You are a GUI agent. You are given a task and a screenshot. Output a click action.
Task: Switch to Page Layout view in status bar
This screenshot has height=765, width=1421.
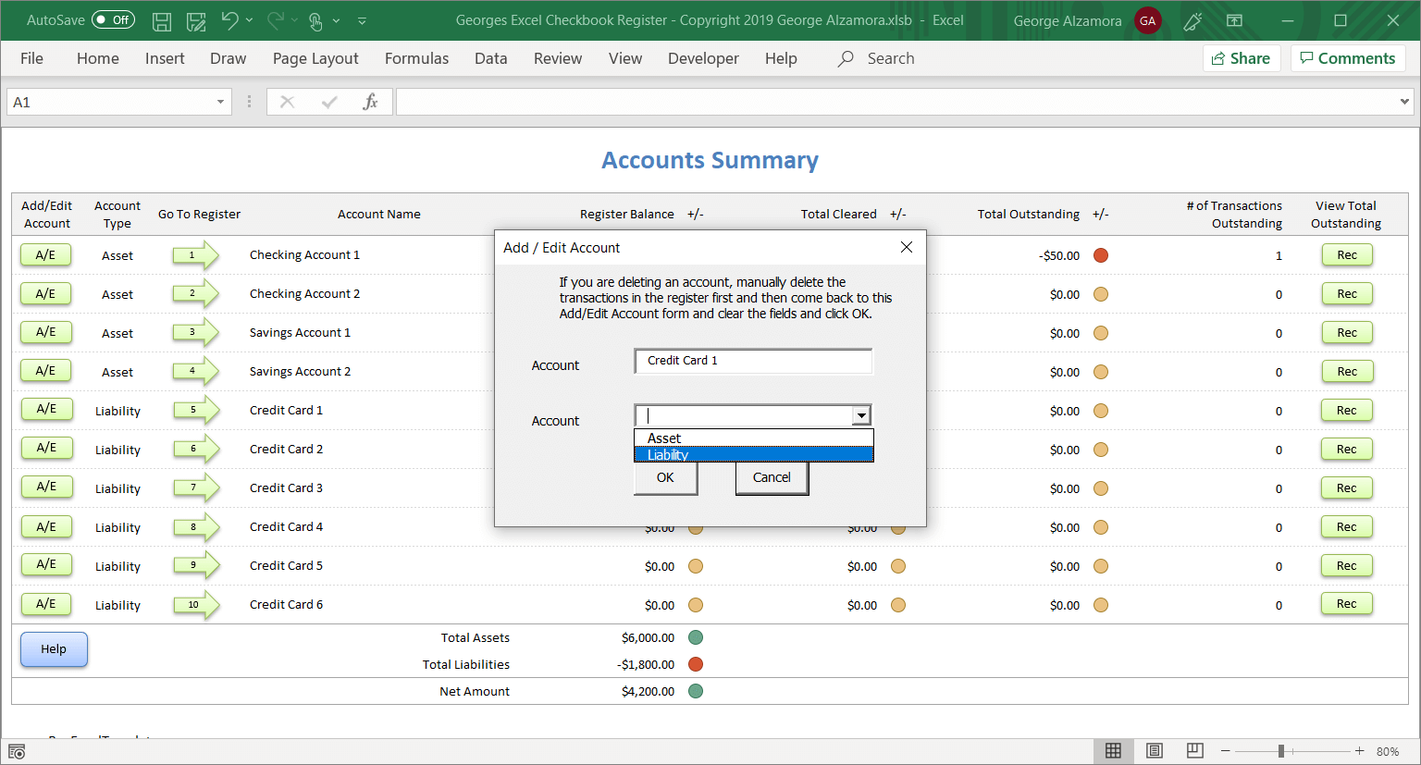coord(1155,750)
